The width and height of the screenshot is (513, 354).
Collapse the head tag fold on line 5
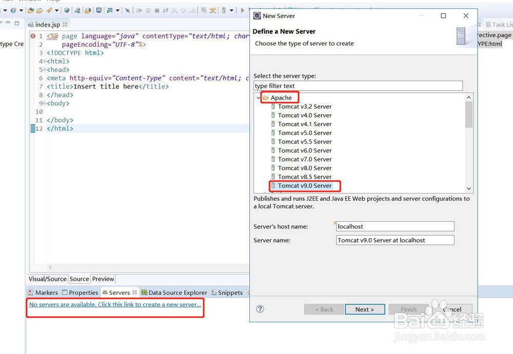click(x=45, y=70)
